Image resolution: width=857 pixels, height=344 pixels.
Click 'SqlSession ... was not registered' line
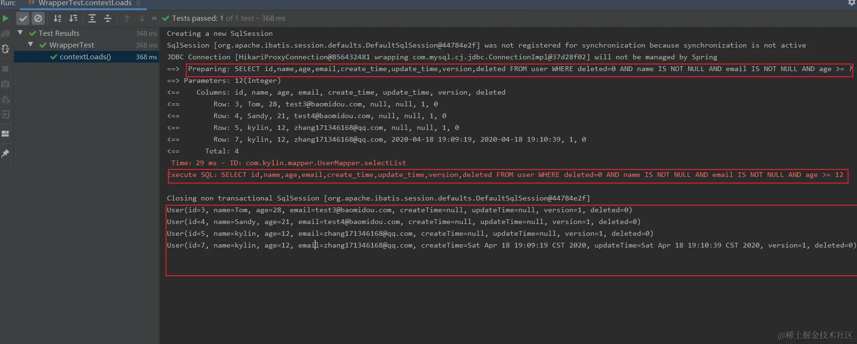click(486, 45)
